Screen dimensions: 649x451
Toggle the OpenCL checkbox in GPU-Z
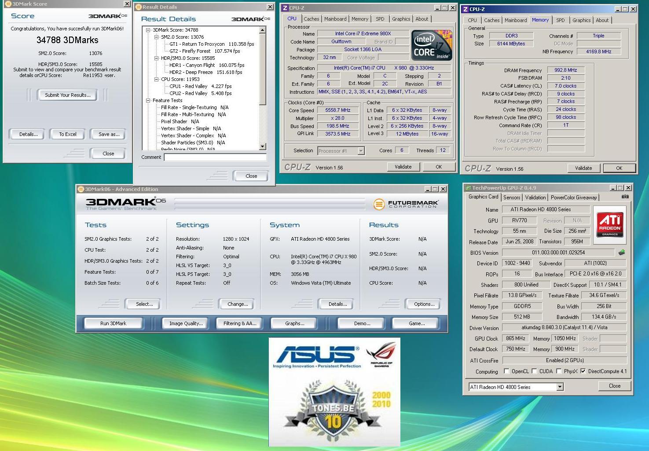(506, 371)
